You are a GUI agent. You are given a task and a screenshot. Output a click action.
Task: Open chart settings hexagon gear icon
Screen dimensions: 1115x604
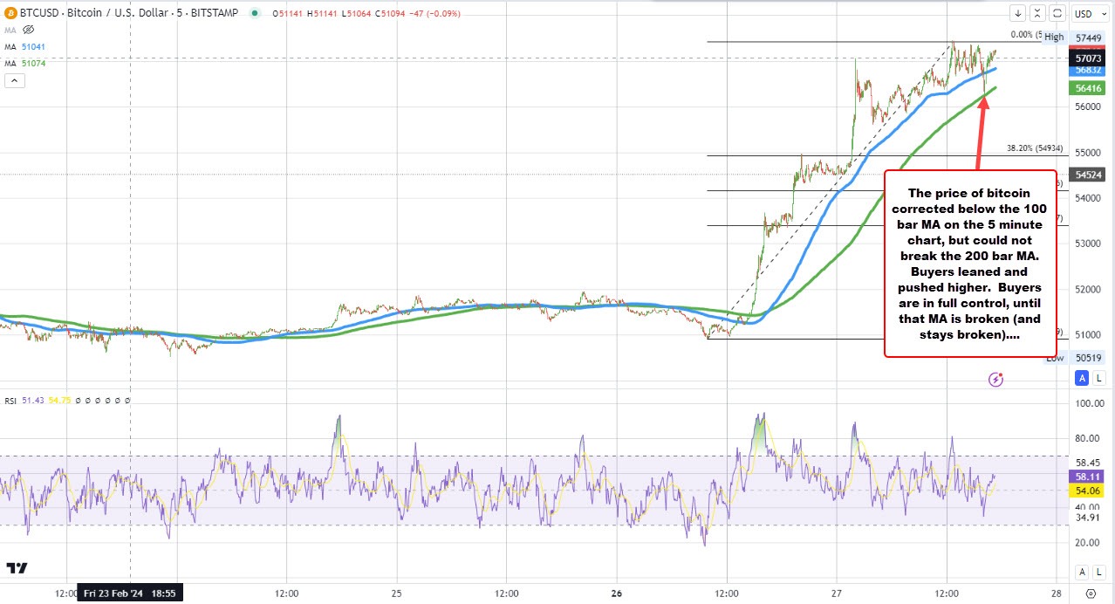pos(1091,592)
